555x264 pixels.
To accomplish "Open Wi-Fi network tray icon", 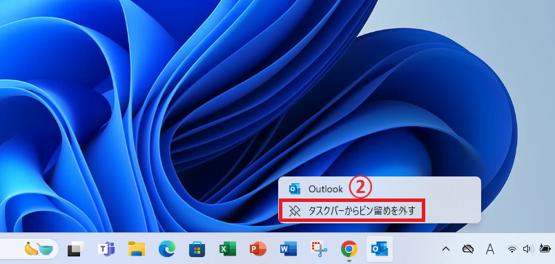I will pos(512,249).
